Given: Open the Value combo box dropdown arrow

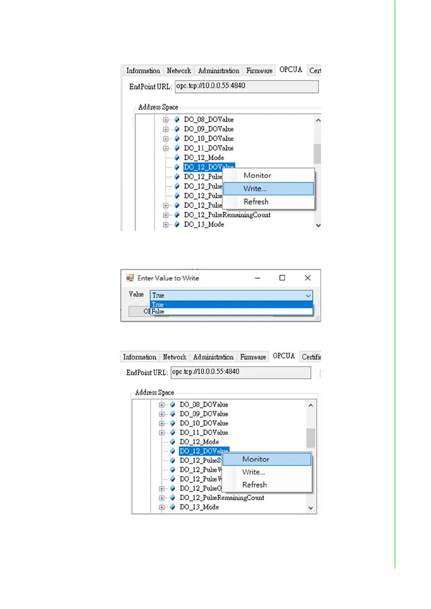Looking at the screenshot, I should click(x=308, y=295).
